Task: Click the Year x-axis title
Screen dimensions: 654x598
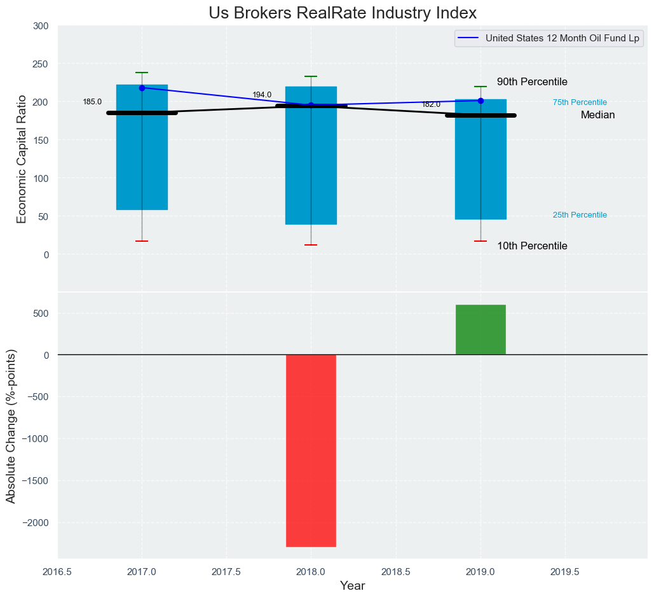Action: tap(352, 586)
